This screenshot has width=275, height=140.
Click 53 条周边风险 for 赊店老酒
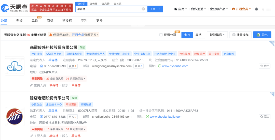click(74, 129)
